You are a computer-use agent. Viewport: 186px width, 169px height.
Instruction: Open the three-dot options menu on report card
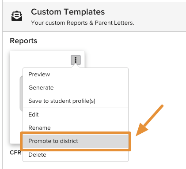[76, 60]
